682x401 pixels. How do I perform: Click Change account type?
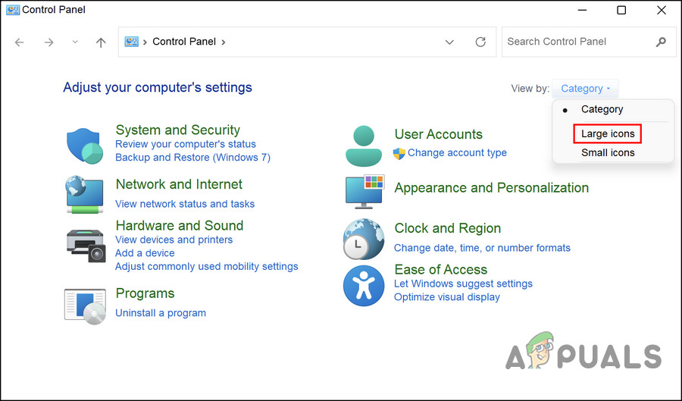tap(457, 152)
